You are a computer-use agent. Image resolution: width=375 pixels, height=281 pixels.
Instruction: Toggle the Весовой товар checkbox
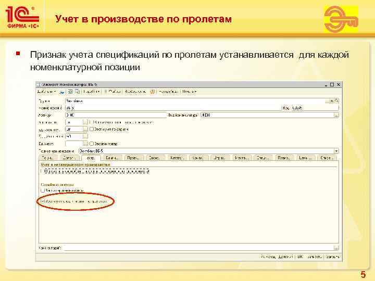(x=91, y=144)
